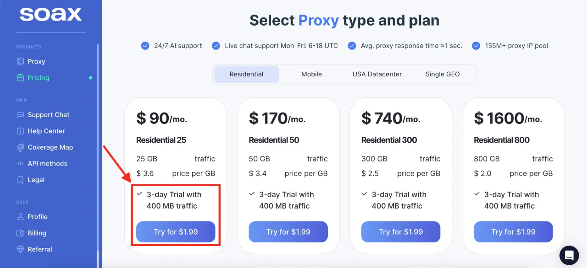Switch to the USA Datacenter tab

377,74
